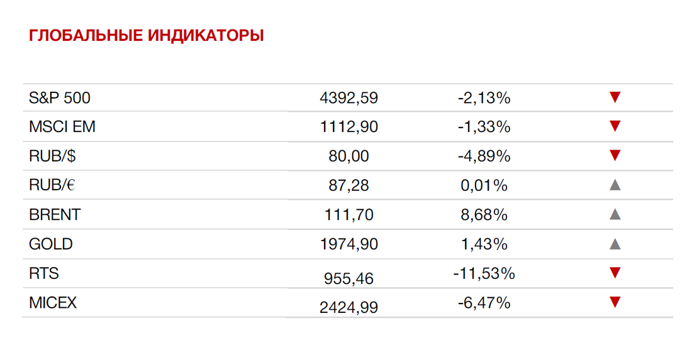Click the MSCI EM indicator name
Screen dimensions: 692x338
tap(62, 127)
